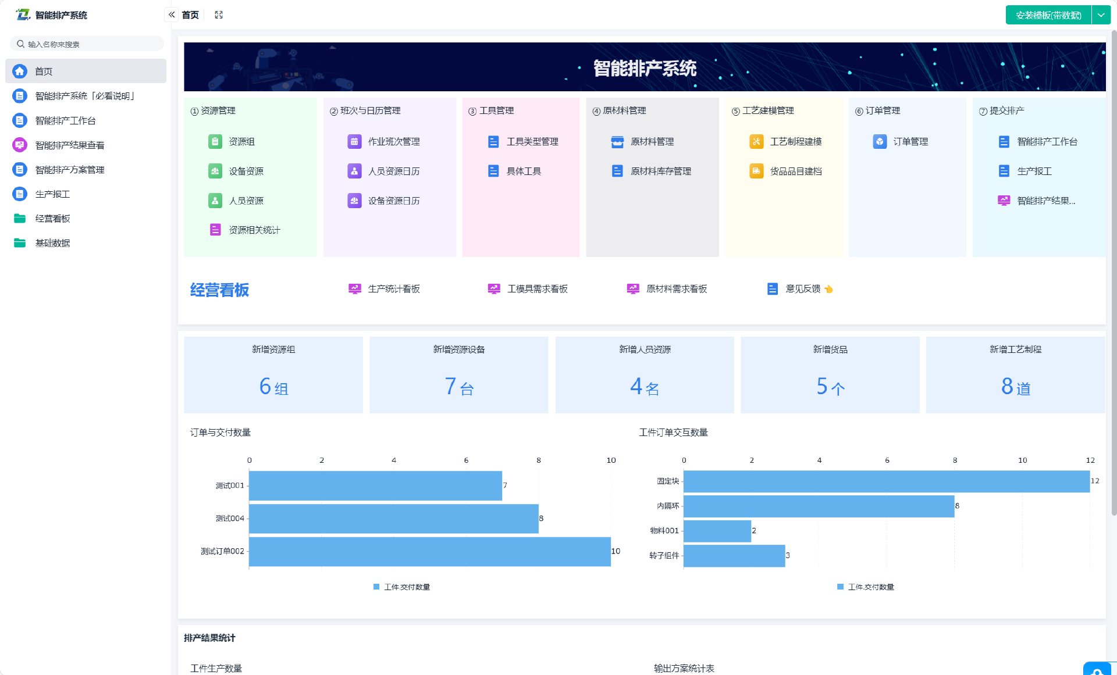Click the 首页 home icon in sidebar
The image size is (1117, 675).
(20, 71)
